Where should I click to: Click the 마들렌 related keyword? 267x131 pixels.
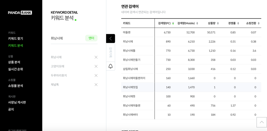click(x=127, y=32)
